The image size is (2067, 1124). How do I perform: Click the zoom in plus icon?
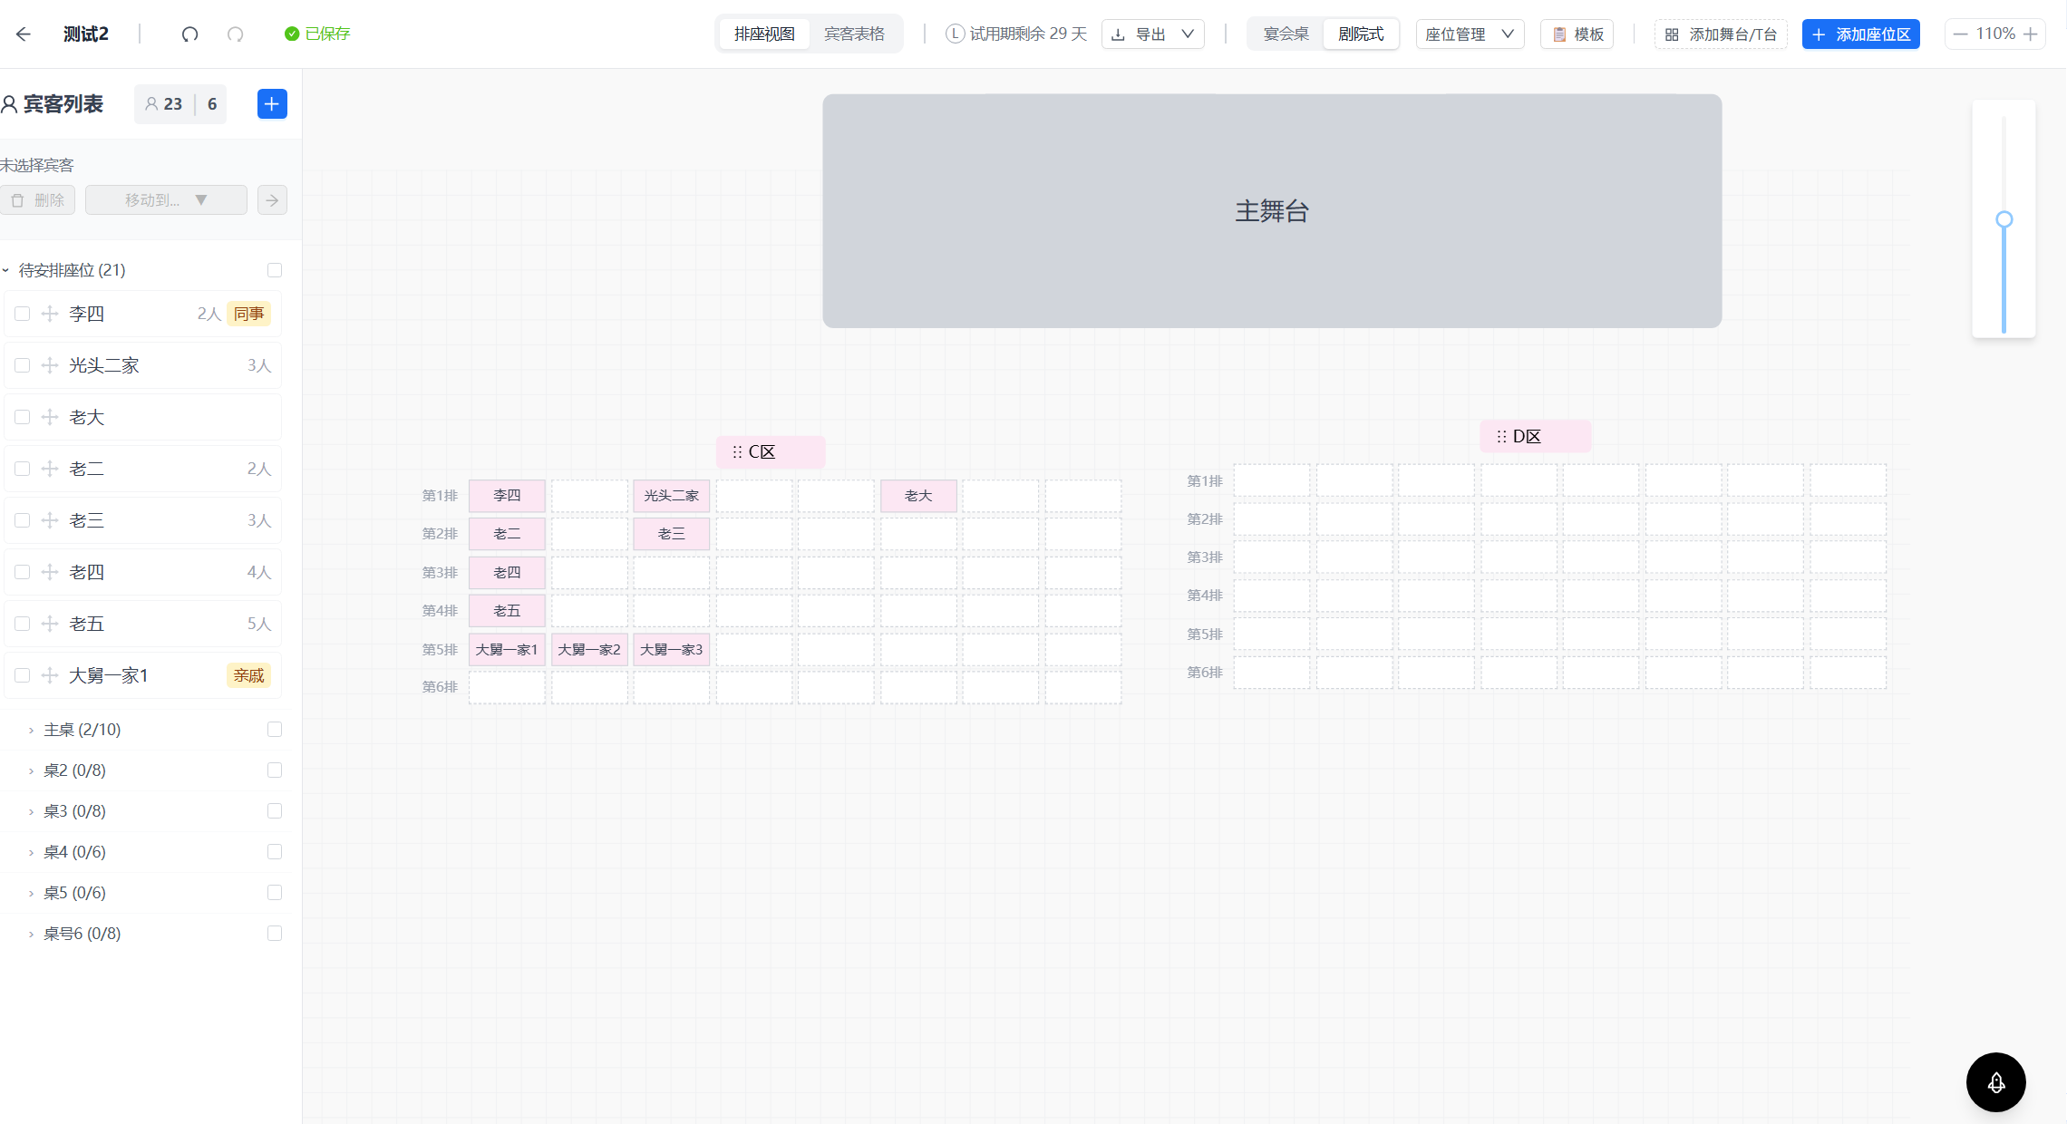[x=2031, y=34]
